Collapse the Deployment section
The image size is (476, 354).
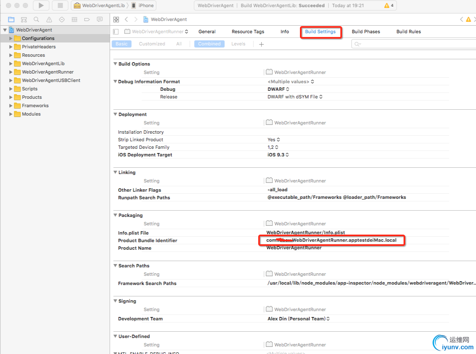pyautogui.click(x=115, y=114)
